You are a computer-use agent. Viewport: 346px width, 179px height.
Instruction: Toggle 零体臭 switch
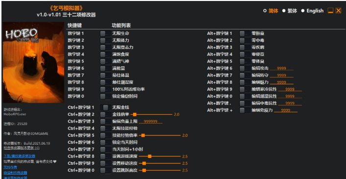coord(245,61)
